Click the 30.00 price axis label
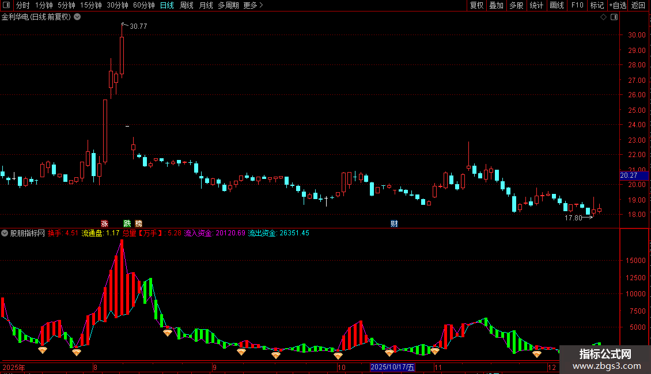The image size is (651, 374). (637, 35)
